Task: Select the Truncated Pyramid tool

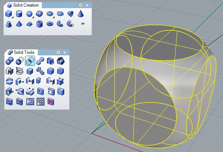Action: coord(29,24)
